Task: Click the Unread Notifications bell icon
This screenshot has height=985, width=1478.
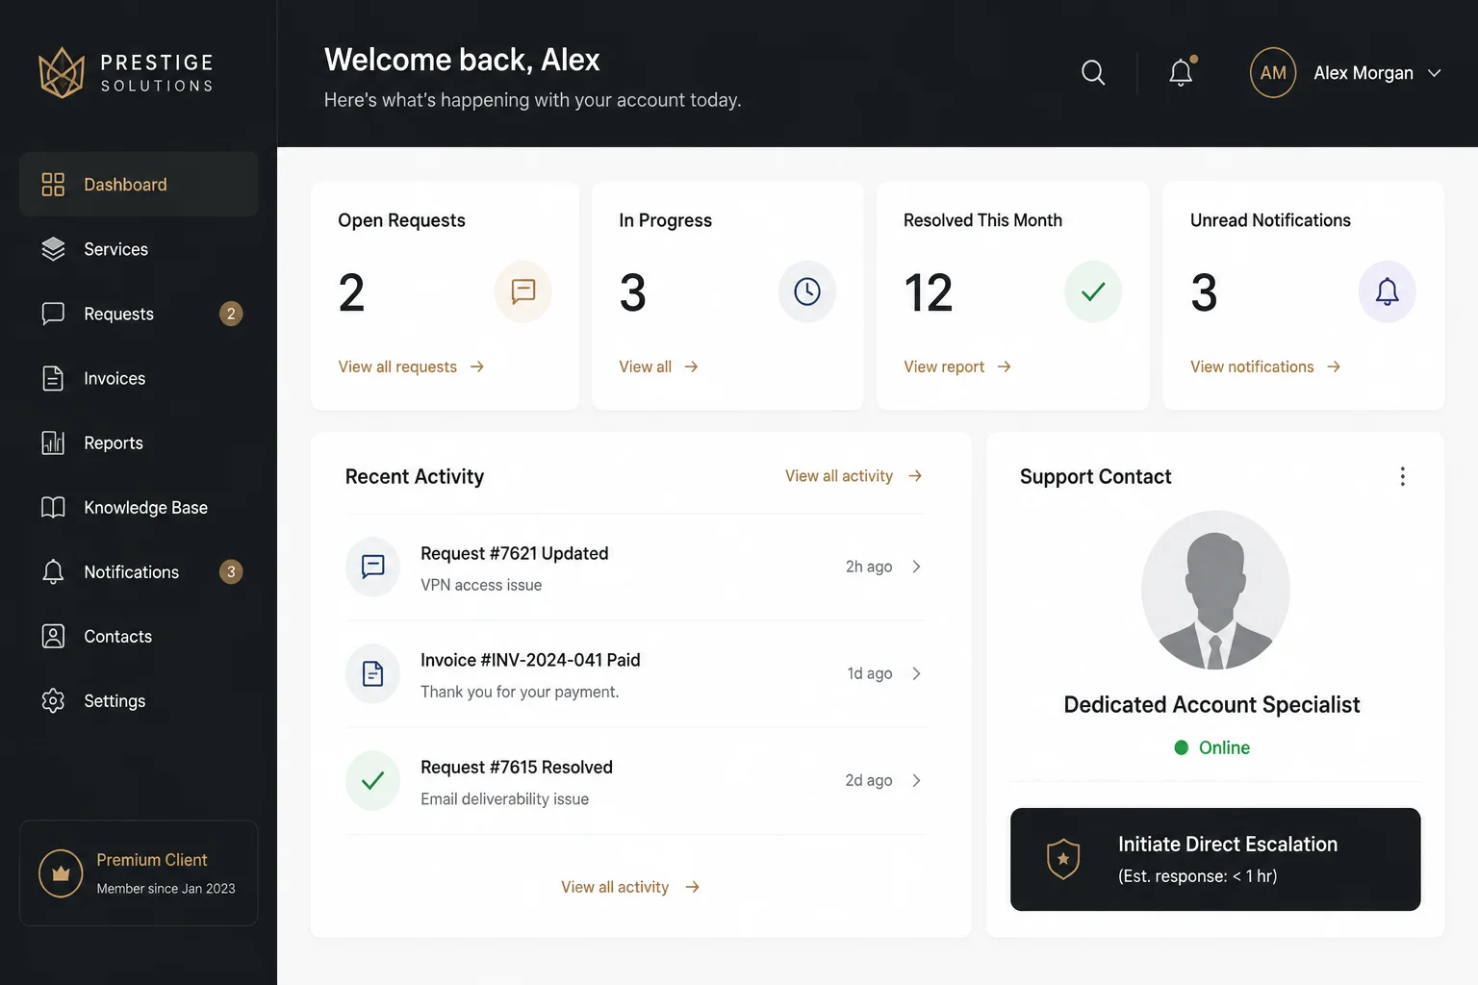Action: tap(1387, 291)
